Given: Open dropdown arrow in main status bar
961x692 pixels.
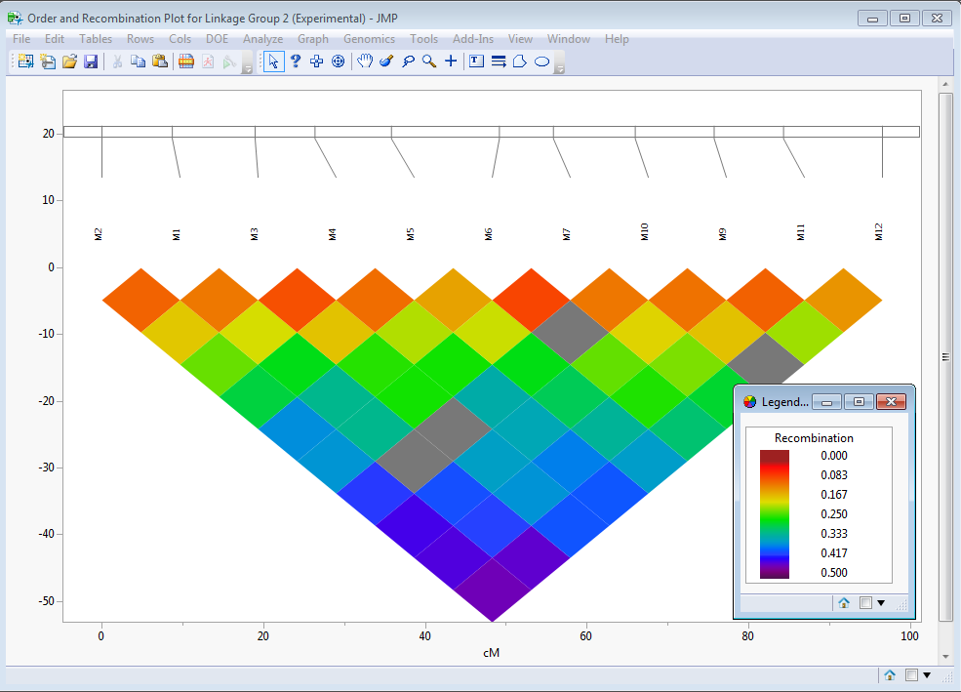Looking at the screenshot, I should (x=927, y=675).
